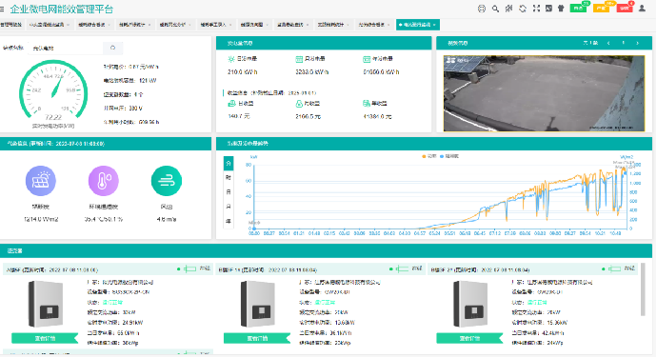Viewport: 657px width, 358px height.
Task: Click the green detail button under first inverter
Action: [45, 338]
